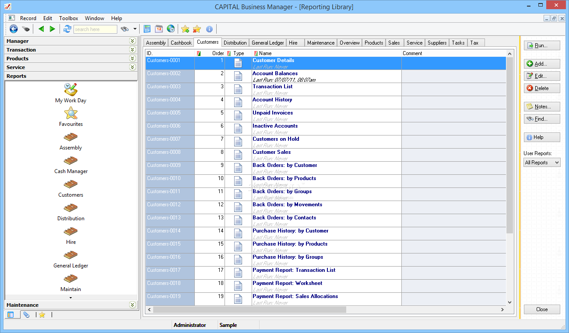Click the Delete button
This screenshot has width=569, height=333.
pyautogui.click(x=542, y=88)
